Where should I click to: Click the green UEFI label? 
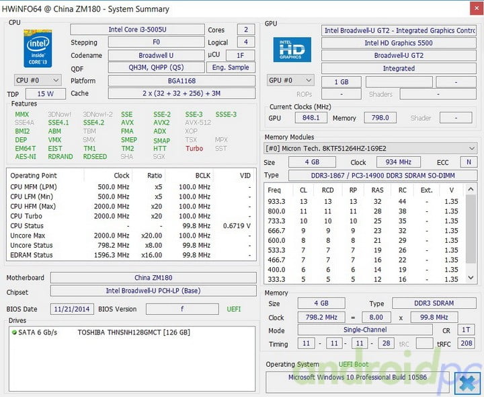234,309
